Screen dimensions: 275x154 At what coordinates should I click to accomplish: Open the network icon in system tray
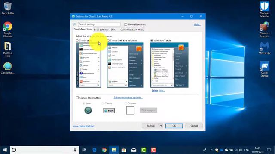point(236,150)
